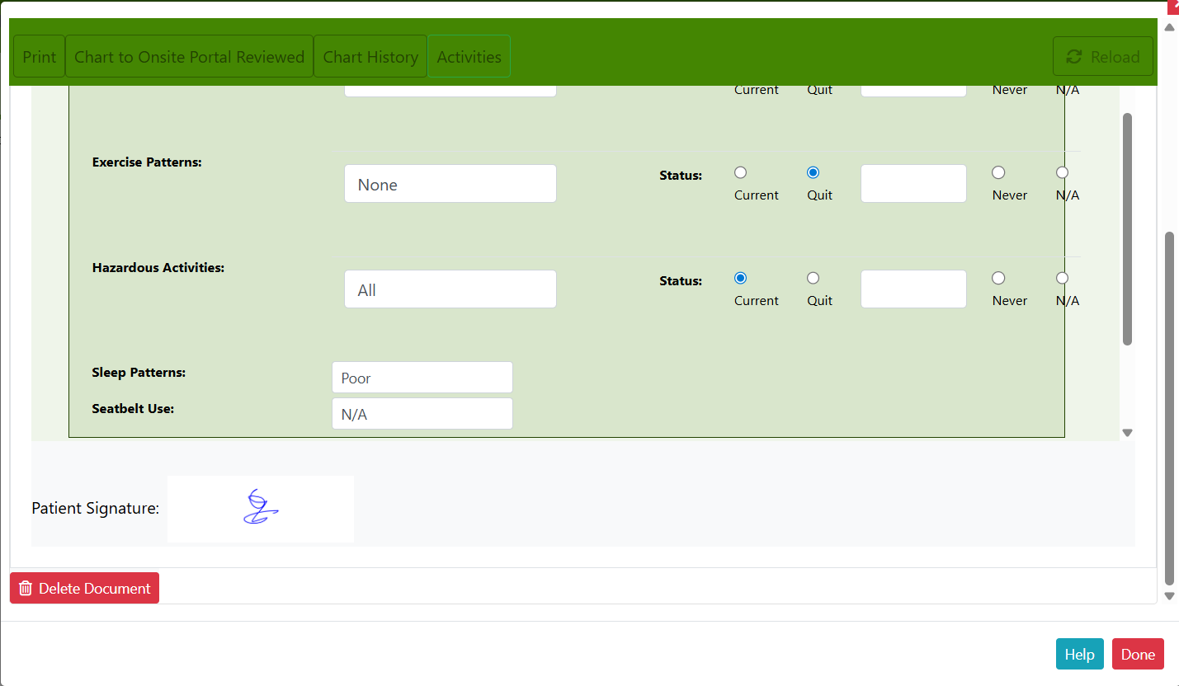Select Never status for Hazardous Activities
1179x686 pixels.
coord(998,278)
